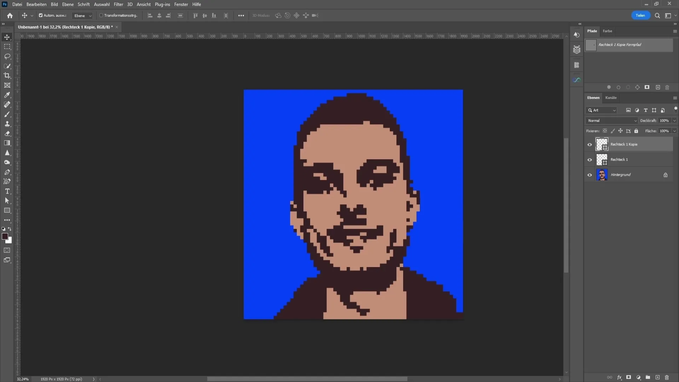Open the Filter menu
Screen dimensions: 679x382
tap(118, 4)
